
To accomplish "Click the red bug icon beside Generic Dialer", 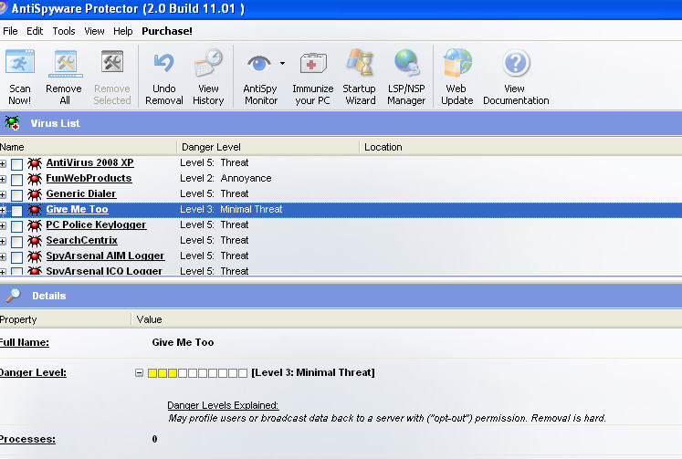I will 35,194.
